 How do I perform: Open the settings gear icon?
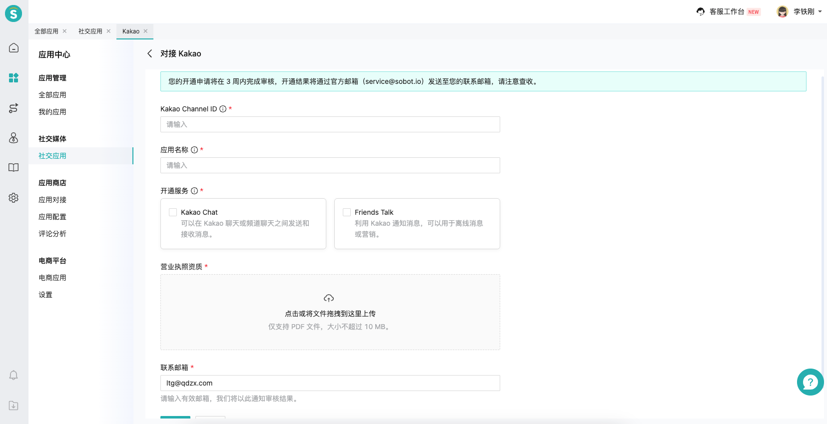[x=13, y=198]
